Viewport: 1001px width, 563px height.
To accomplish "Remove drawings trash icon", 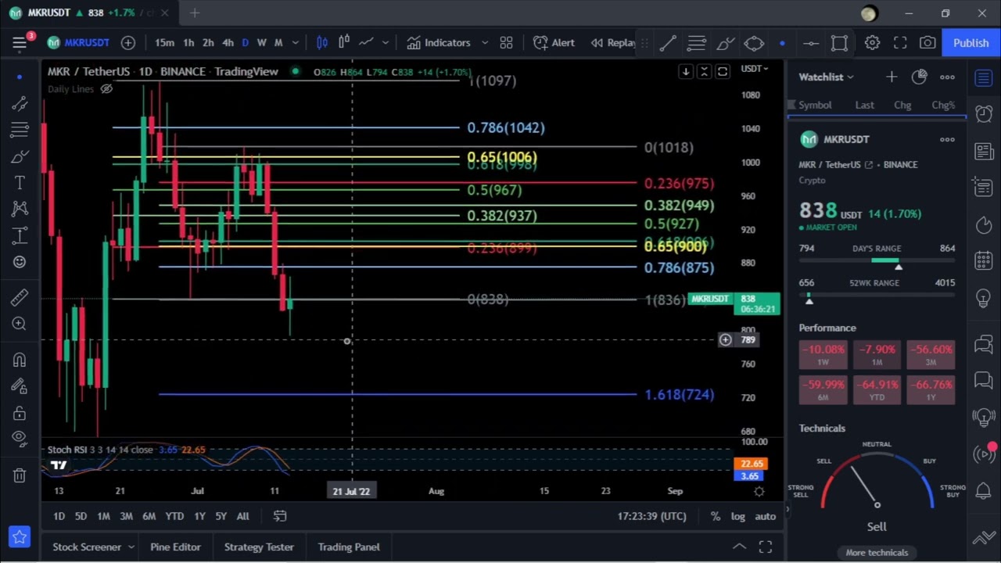I will (20, 475).
